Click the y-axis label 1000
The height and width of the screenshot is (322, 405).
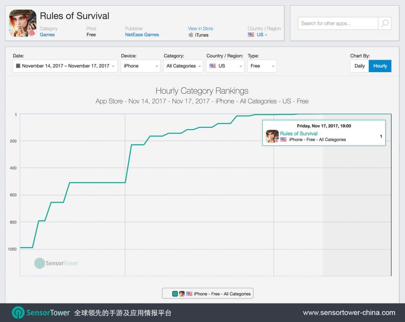point(12,249)
